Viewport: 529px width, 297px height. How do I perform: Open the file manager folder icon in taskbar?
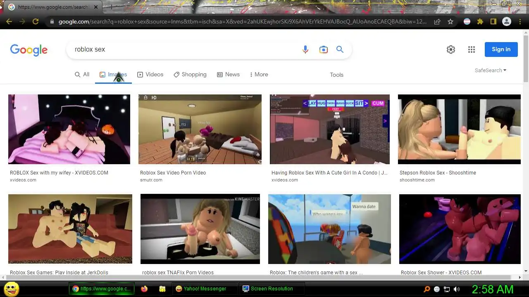162,289
